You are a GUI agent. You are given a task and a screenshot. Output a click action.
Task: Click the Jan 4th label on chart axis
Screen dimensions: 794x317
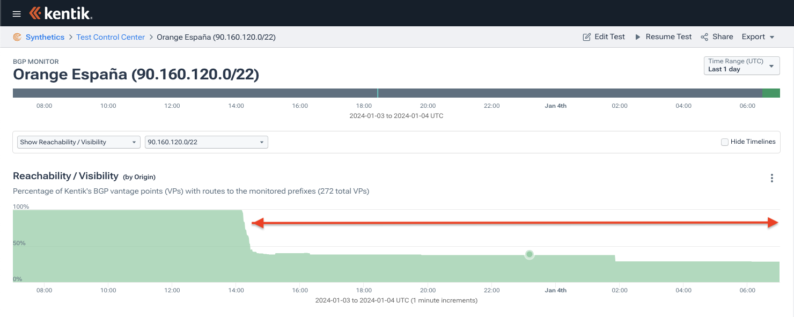[555, 290]
